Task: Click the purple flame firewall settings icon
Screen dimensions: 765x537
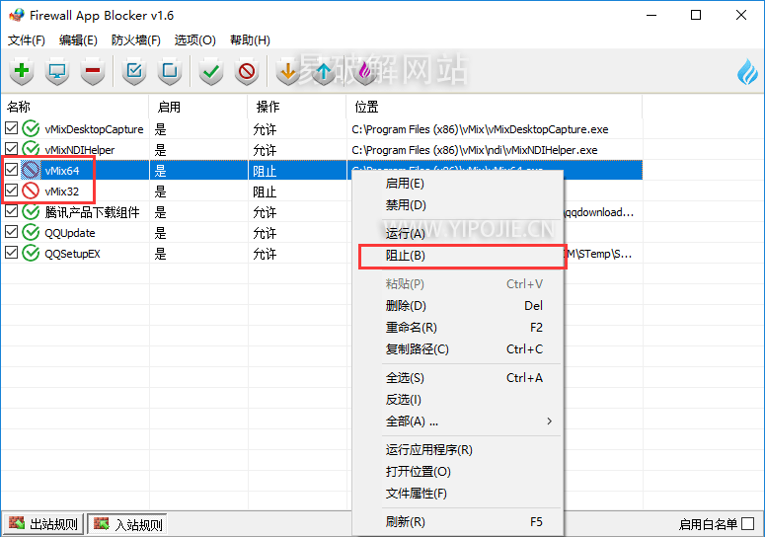Action: point(365,71)
